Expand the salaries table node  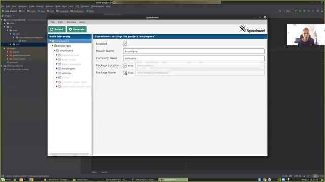57,73
